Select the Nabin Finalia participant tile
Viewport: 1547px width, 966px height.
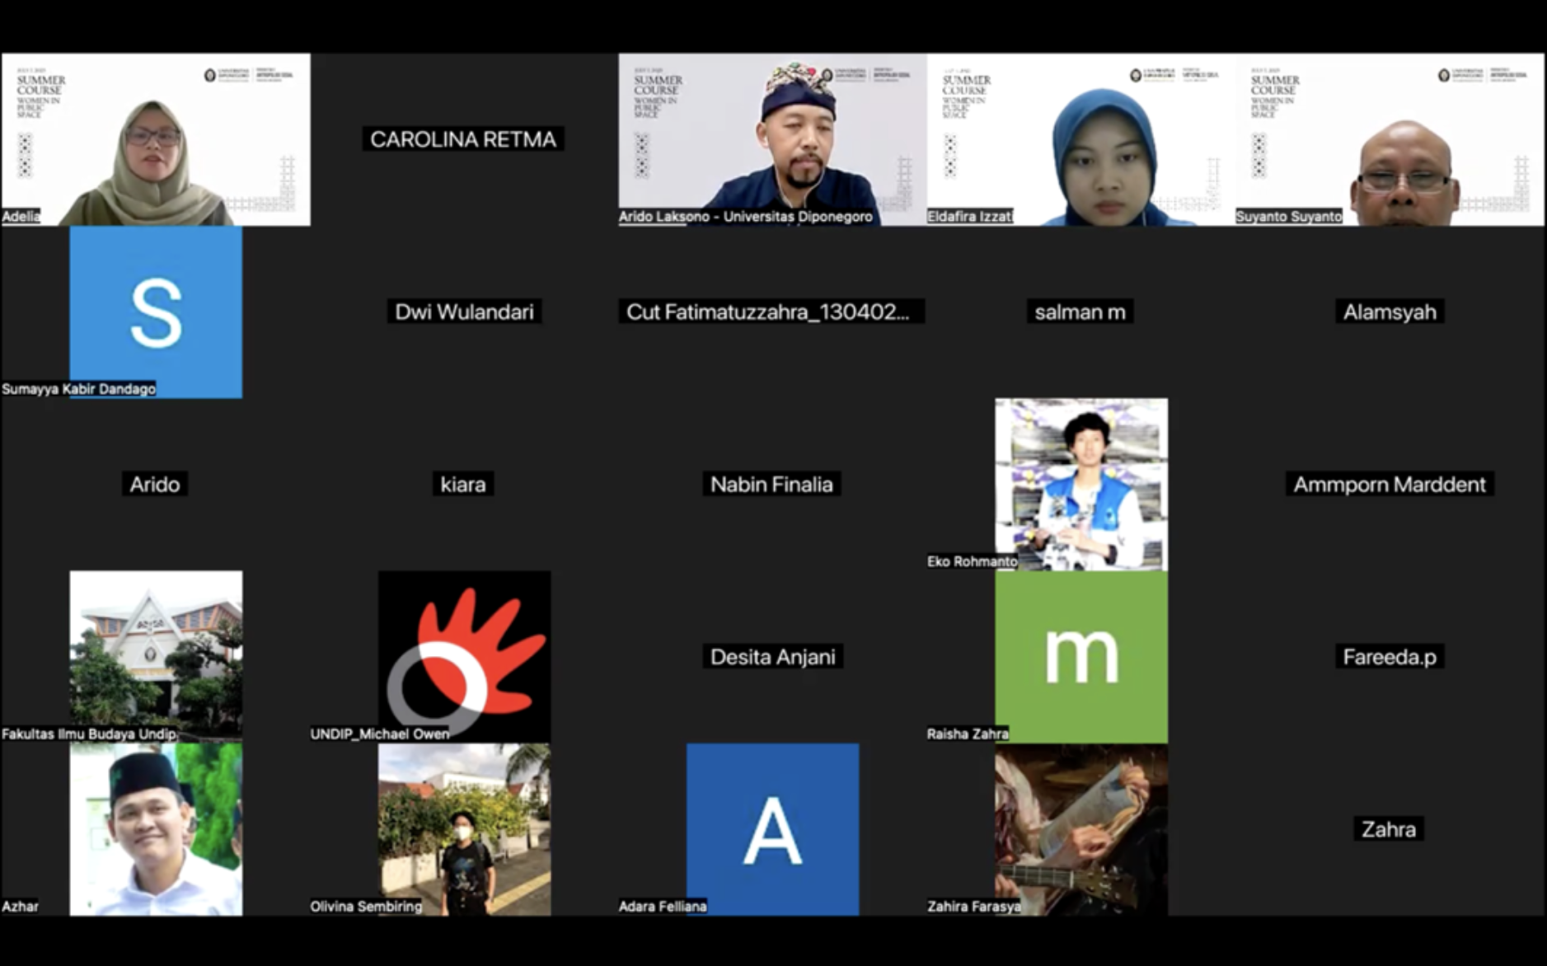[771, 485]
